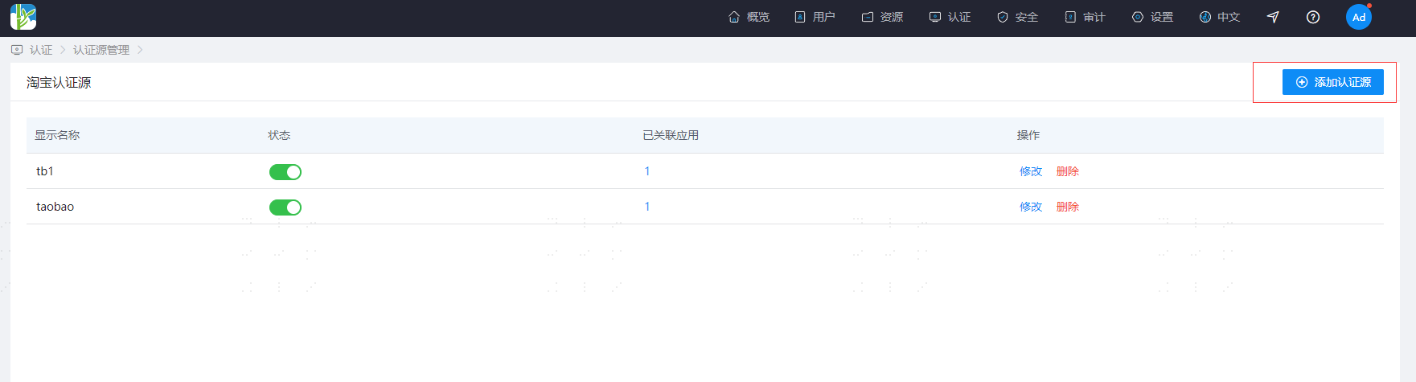Turn off the taobao status switch
This screenshot has height=382, width=1416.
coord(285,207)
